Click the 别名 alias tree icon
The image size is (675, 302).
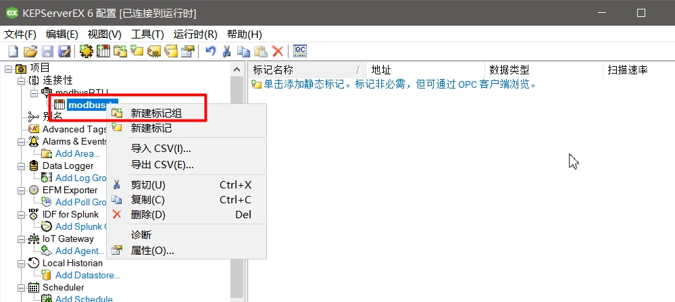coord(34,117)
